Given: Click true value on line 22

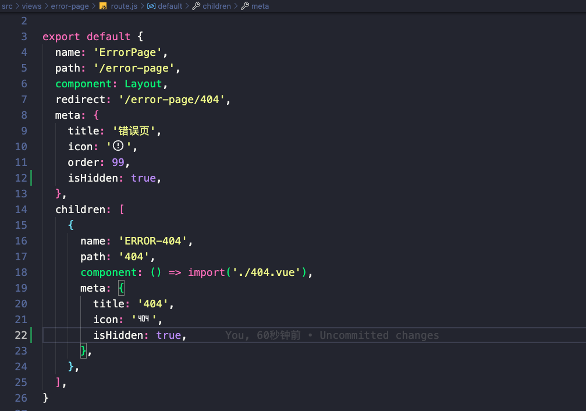Looking at the screenshot, I should pos(169,335).
